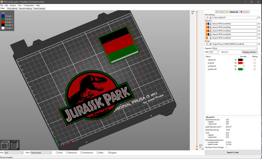Open the layer slider gear settings

point(203,149)
